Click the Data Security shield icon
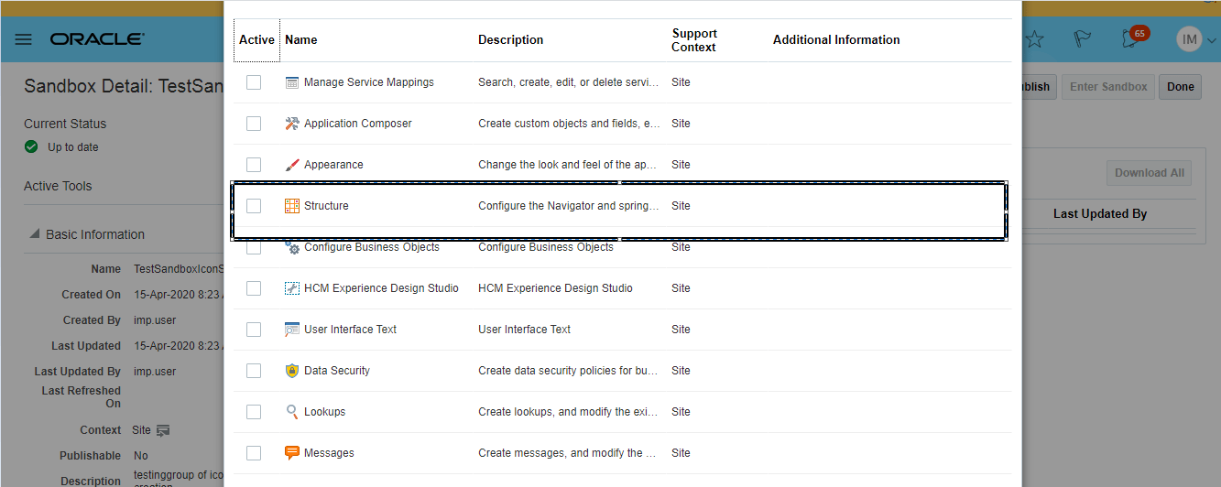Screen dimensions: 1221x487 pos(292,371)
